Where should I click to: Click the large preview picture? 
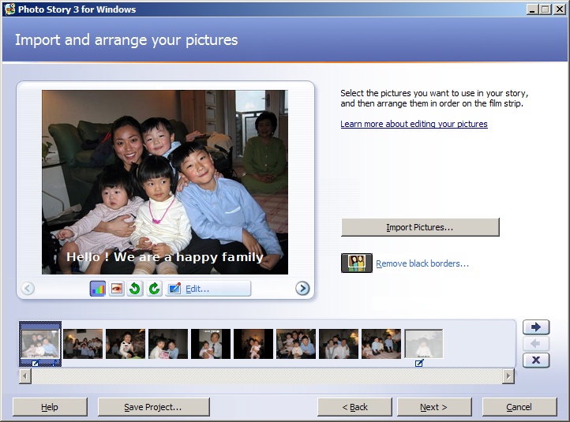[x=165, y=182]
